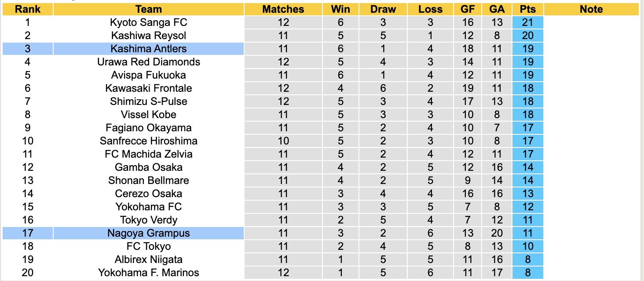Click the highlighted rank 3 cell

pyautogui.click(x=27, y=49)
